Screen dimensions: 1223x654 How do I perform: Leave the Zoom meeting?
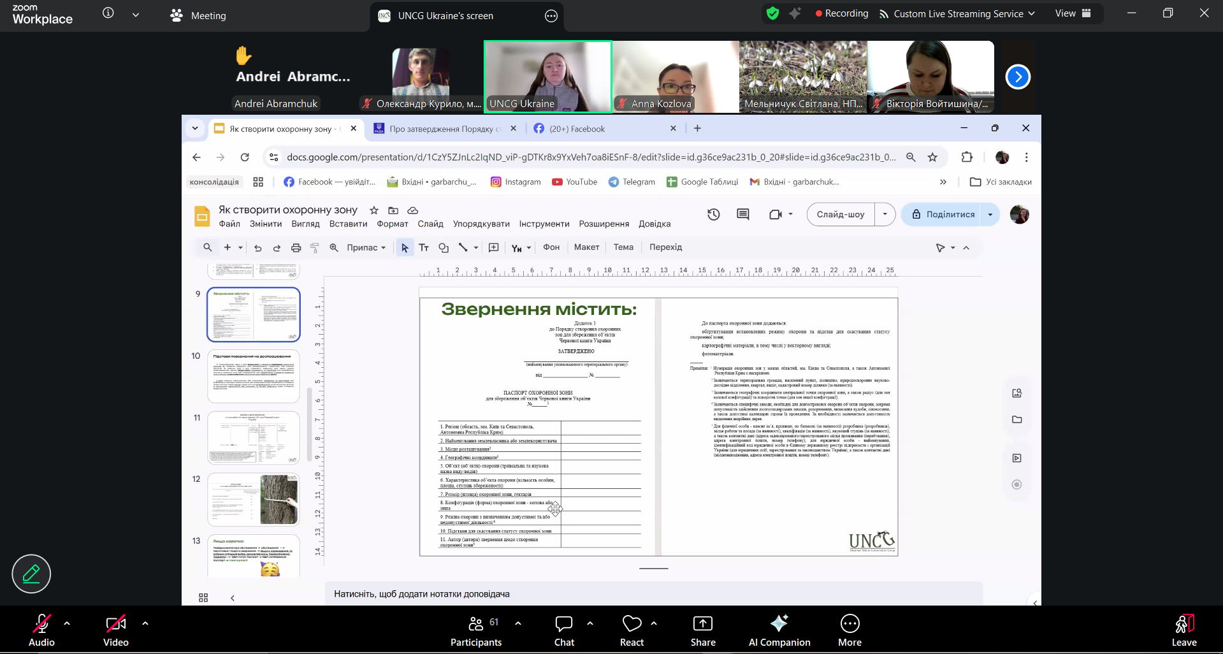pyautogui.click(x=1183, y=630)
